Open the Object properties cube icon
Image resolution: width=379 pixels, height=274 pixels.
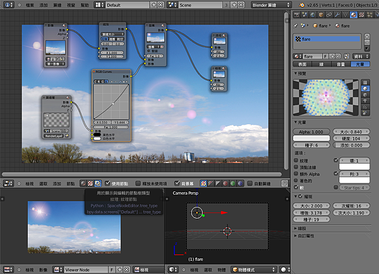[x=321, y=15]
